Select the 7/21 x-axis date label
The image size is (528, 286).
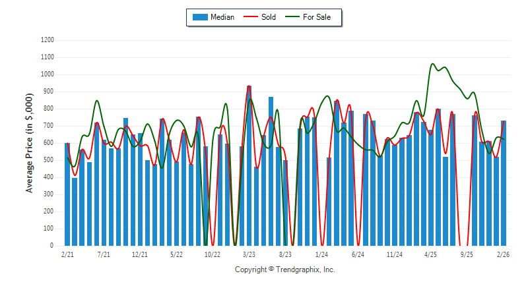104,254
